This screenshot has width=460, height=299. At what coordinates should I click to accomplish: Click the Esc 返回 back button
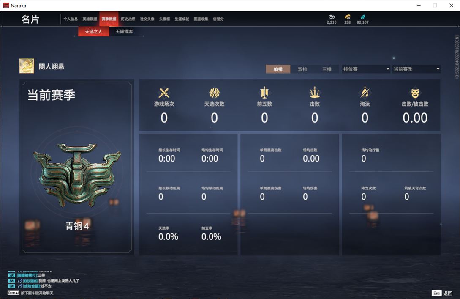442,293
